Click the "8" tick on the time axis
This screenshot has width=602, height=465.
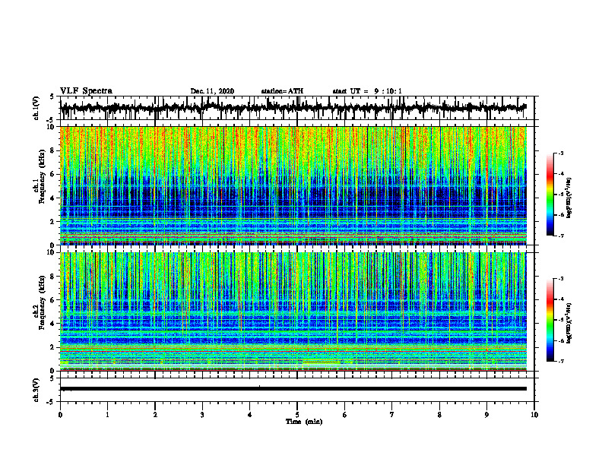(439, 415)
